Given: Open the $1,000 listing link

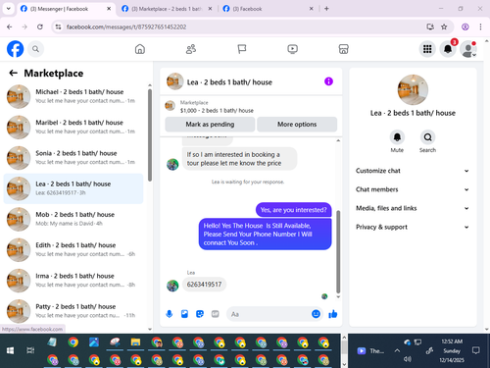Looking at the screenshot, I should [217, 111].
